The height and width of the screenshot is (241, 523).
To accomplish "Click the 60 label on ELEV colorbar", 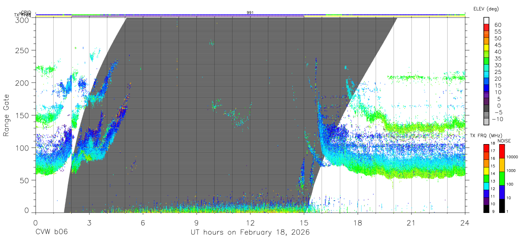I will (497, 25).
